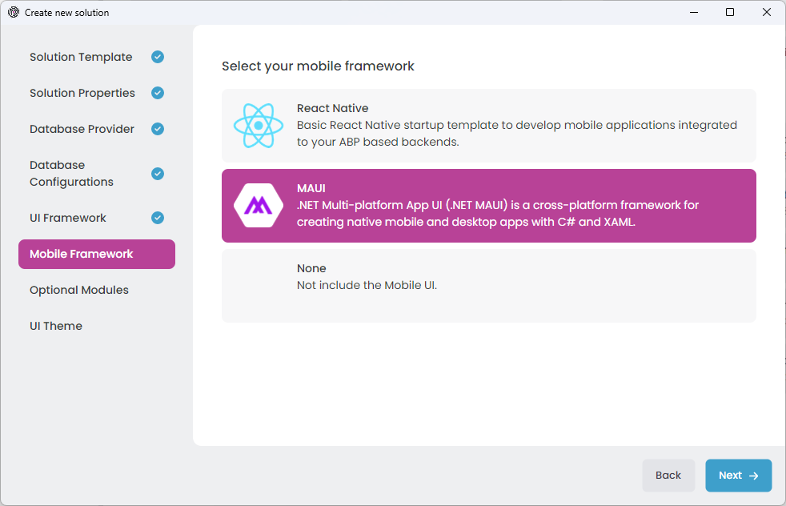The height and width of the screenshot is (506, 786).
Task: Close the Create new solution dialog
Action: click(767, 13)
